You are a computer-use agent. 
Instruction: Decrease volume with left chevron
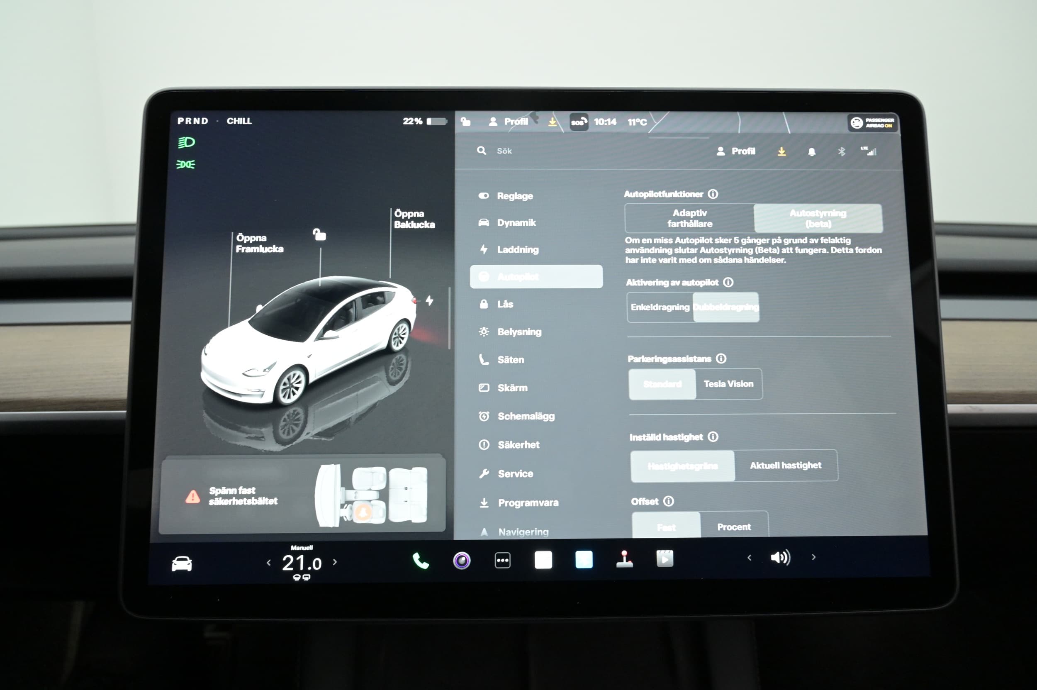(x=749, y=558)
